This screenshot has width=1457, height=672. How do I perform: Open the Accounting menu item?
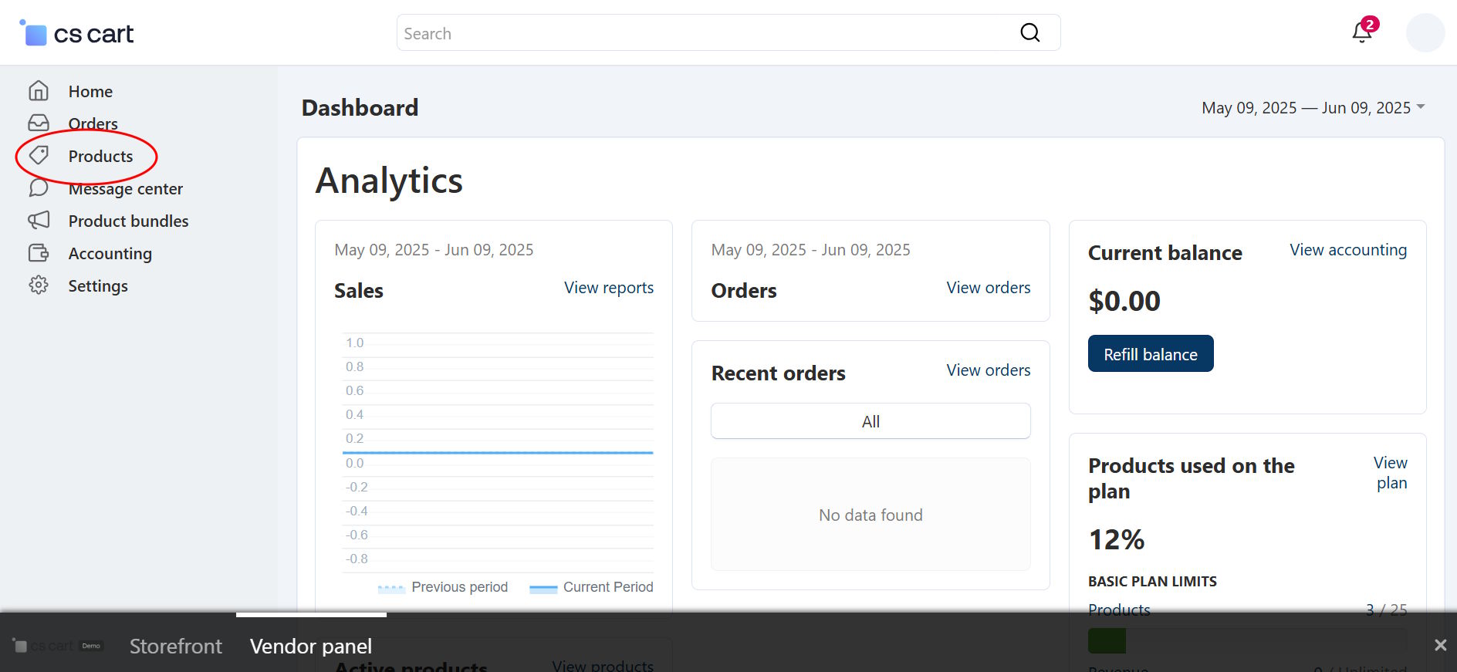pos(110,253)
